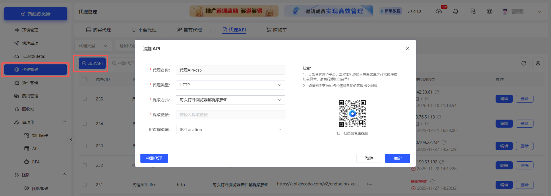Click the blue 检测代理 button in the dialog
This screenshot has width=551, height=196.
[154, 158]
